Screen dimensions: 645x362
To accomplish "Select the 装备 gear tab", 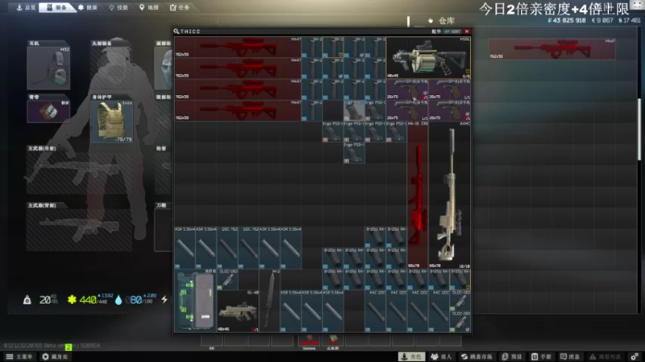I will (x=56, y=7).
